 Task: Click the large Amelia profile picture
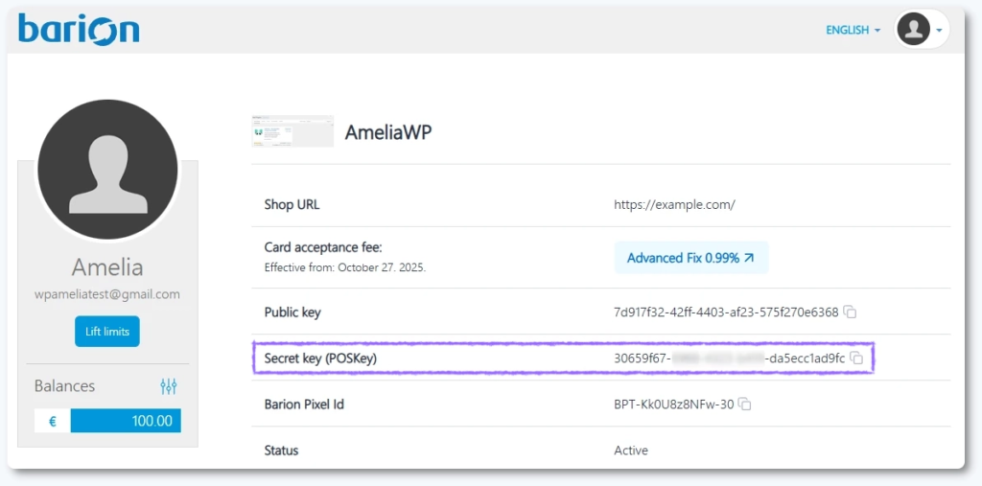click(x=107, y=171)
